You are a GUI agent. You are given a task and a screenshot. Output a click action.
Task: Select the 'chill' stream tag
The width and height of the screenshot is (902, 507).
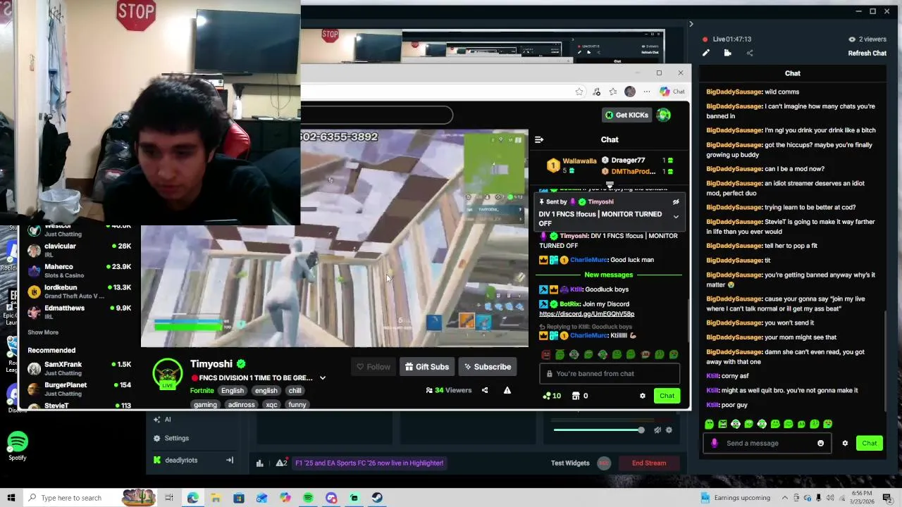[295, 391]
